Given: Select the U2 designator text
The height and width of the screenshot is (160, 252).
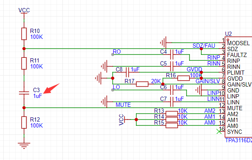Looking at the screenshot, I should (x=228, y=34).
